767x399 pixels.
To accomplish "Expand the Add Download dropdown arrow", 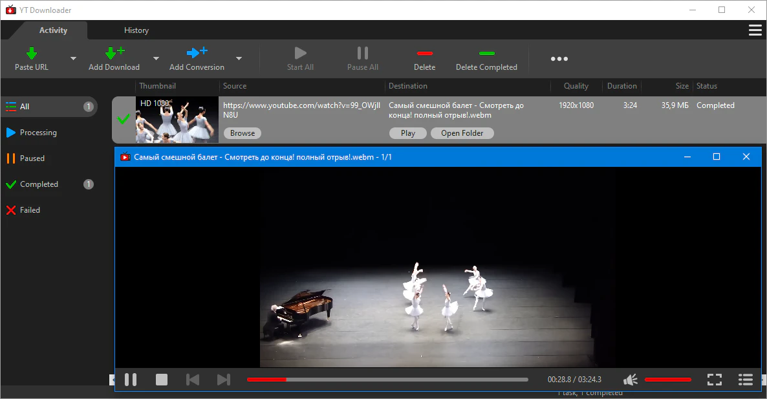I will (155, 58).
